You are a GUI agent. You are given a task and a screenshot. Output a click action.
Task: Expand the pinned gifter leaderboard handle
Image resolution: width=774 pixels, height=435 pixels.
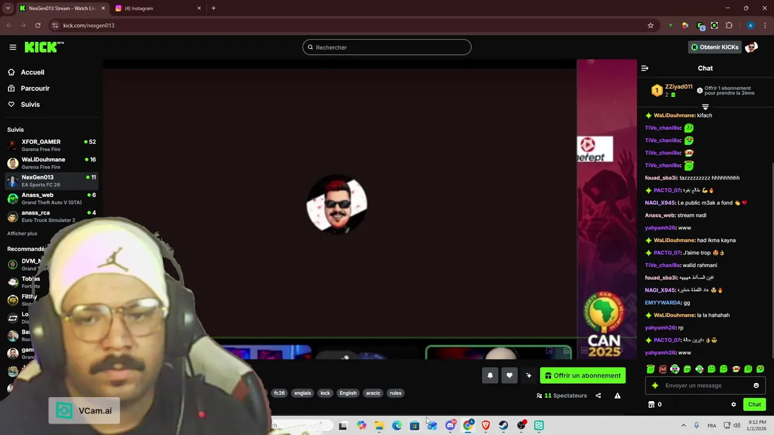(705, 107)
